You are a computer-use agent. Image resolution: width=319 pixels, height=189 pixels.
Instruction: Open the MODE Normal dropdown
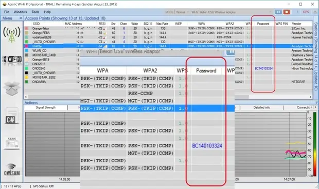point(182,12)
